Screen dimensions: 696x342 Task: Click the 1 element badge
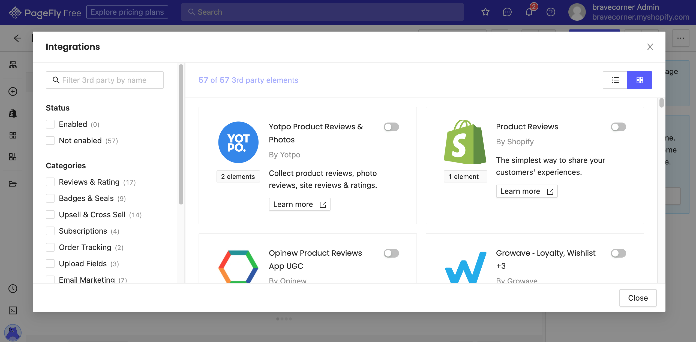point(465,176)
